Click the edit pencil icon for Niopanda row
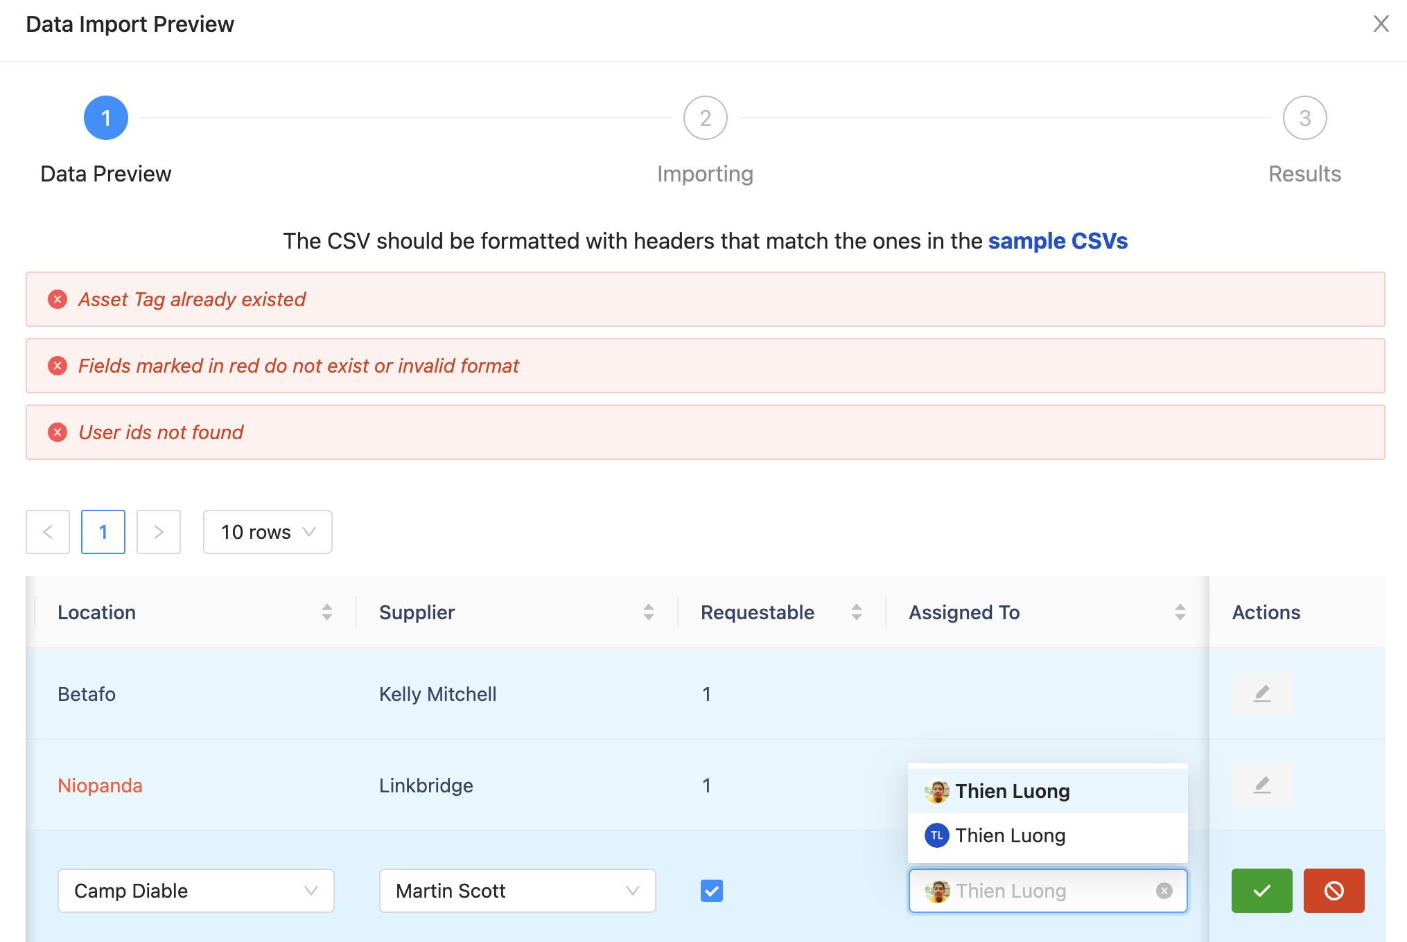 [x=1261, y=785]
